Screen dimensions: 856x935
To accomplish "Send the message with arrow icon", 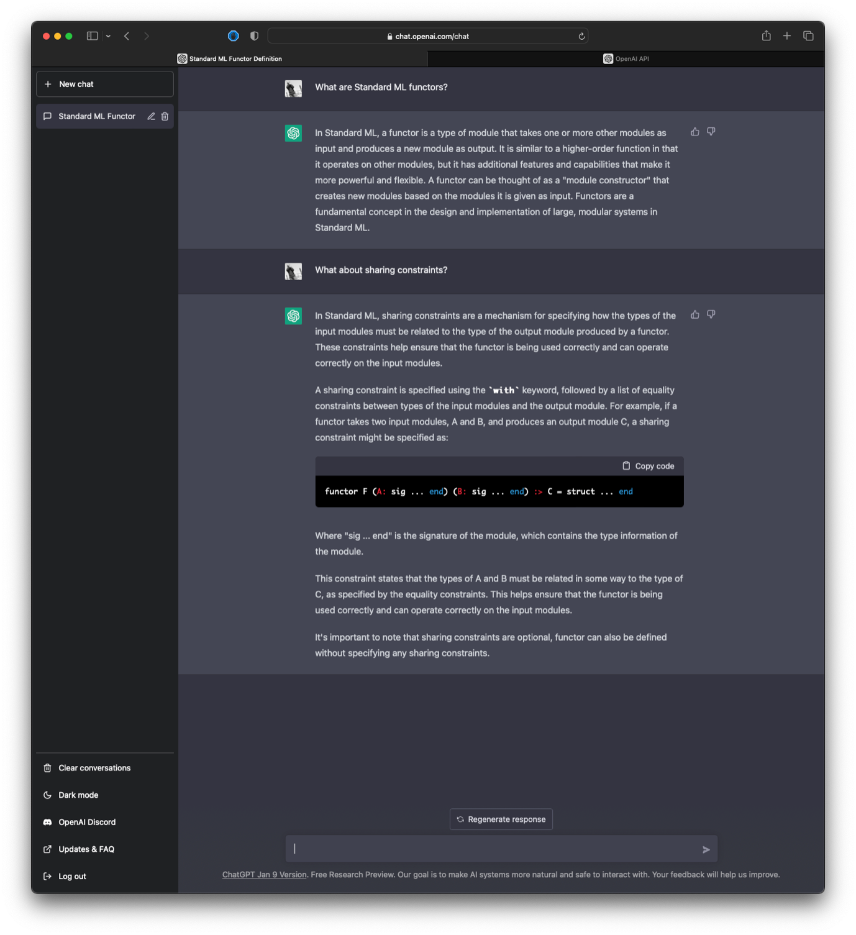I will tap(706, 849).
